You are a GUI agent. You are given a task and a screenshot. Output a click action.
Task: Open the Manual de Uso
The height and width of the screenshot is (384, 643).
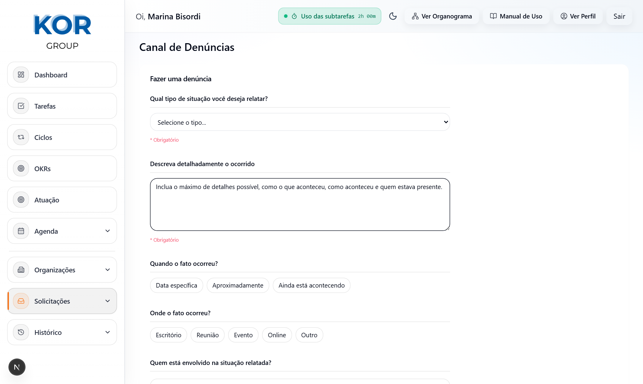click(516, 16)
